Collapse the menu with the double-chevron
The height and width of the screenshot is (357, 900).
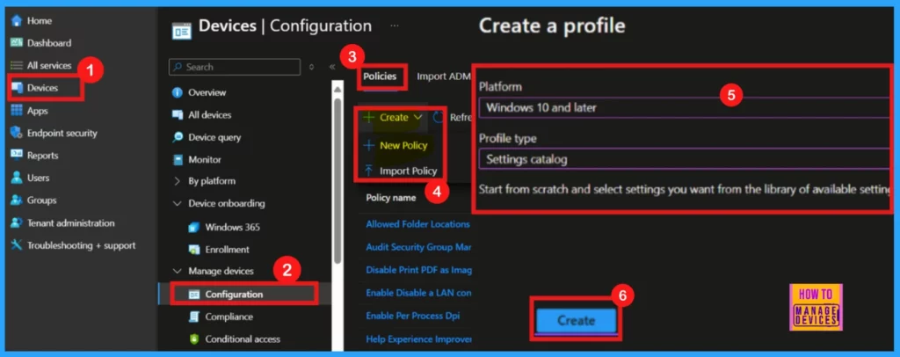(x=331, y=67)
